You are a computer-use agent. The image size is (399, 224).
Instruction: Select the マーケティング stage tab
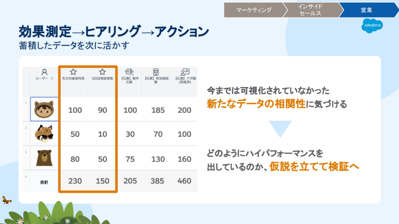(254, 10)
